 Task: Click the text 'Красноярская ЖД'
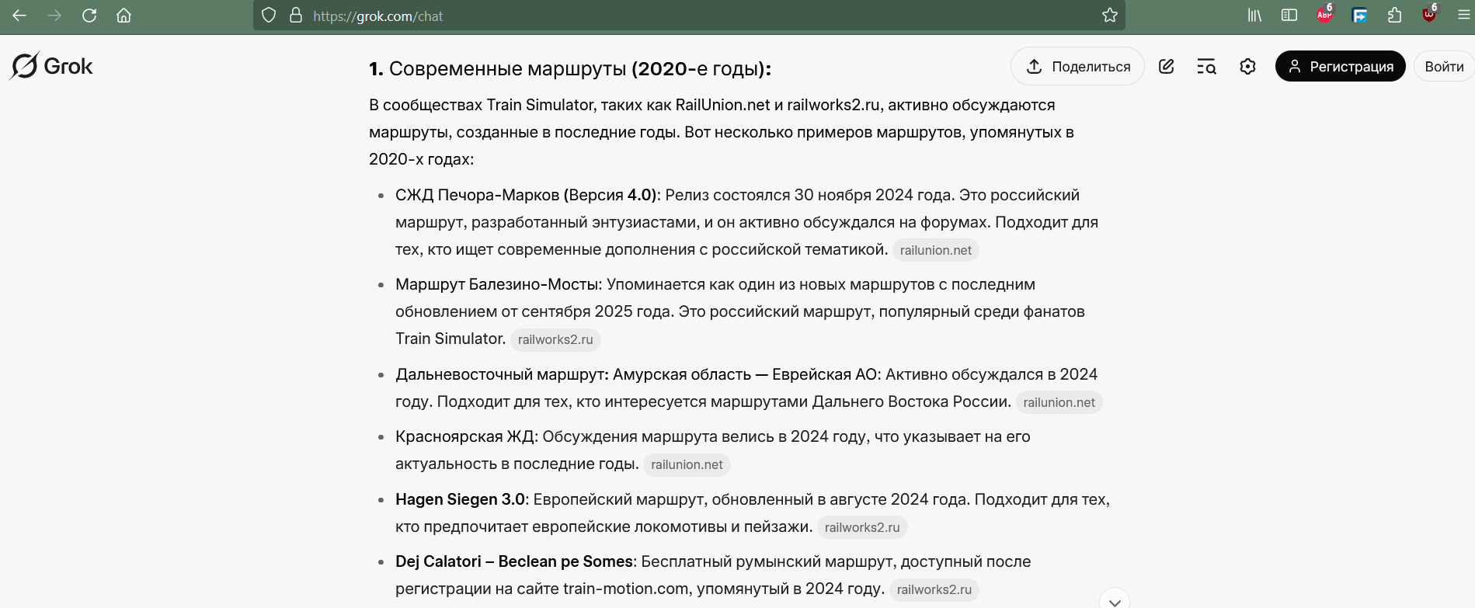[x=464, y=436]
